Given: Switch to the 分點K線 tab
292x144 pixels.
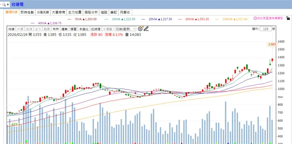Looking at the screenshot, I should pos(43,13).
